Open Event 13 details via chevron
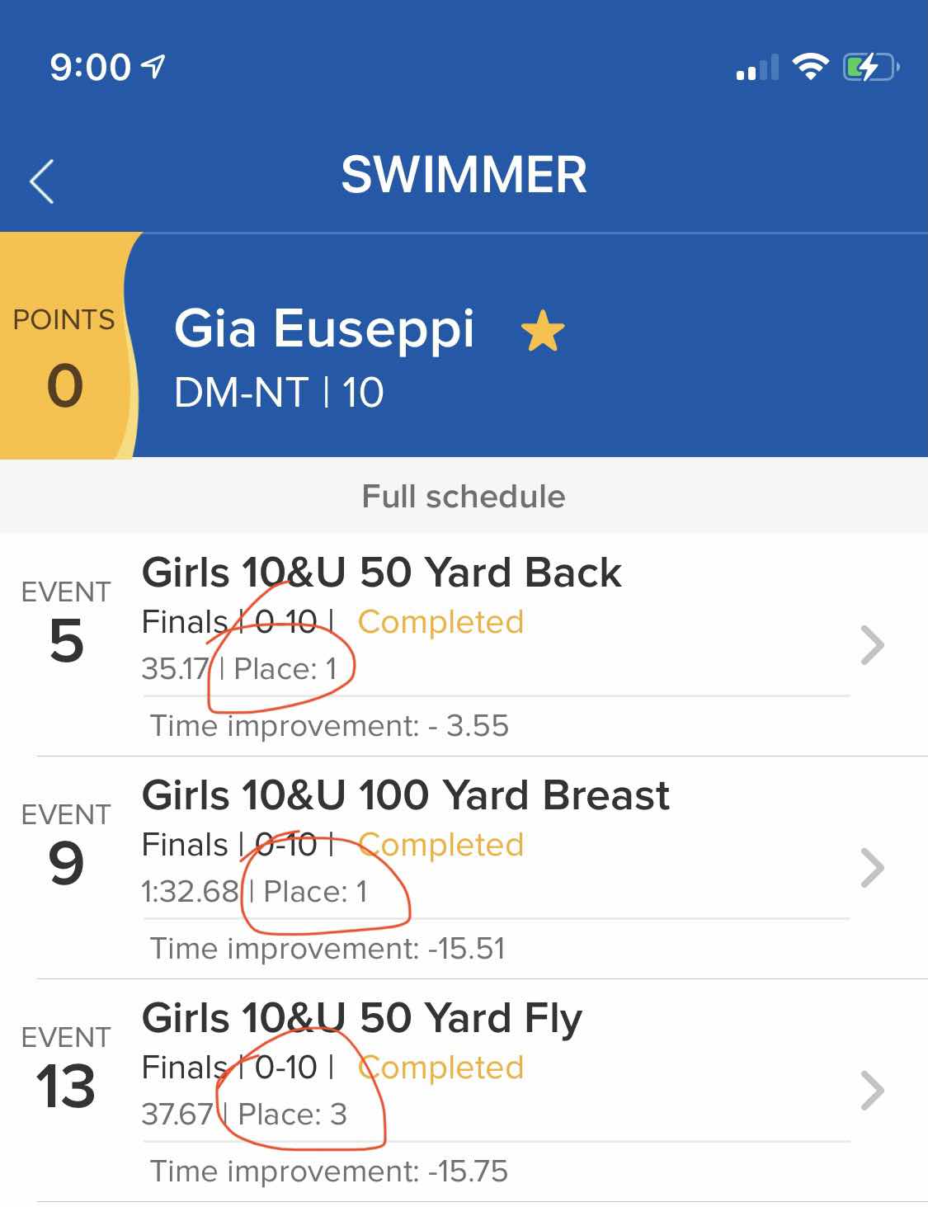 [872, 1091]
